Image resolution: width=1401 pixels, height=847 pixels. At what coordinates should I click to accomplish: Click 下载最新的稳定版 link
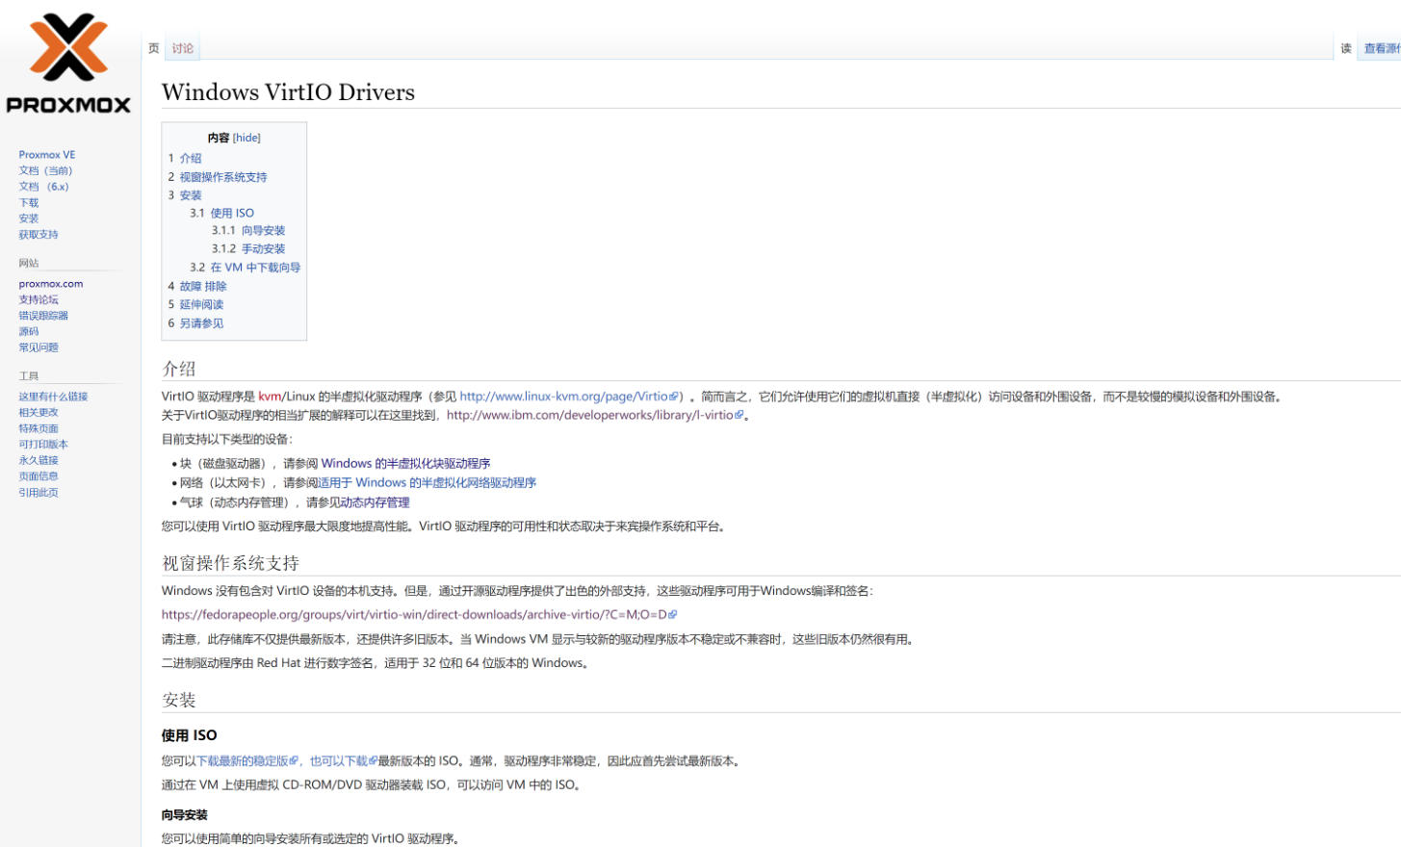click(x=242, y=761)
